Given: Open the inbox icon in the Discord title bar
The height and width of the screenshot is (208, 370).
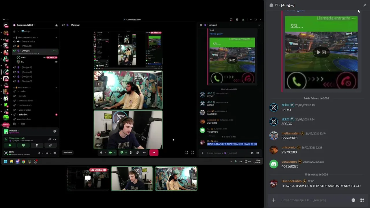Looking at the screenshot, I should tap(231, 20).
